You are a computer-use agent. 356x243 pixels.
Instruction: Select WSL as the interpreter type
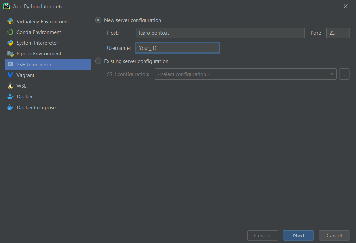(21, 86)
